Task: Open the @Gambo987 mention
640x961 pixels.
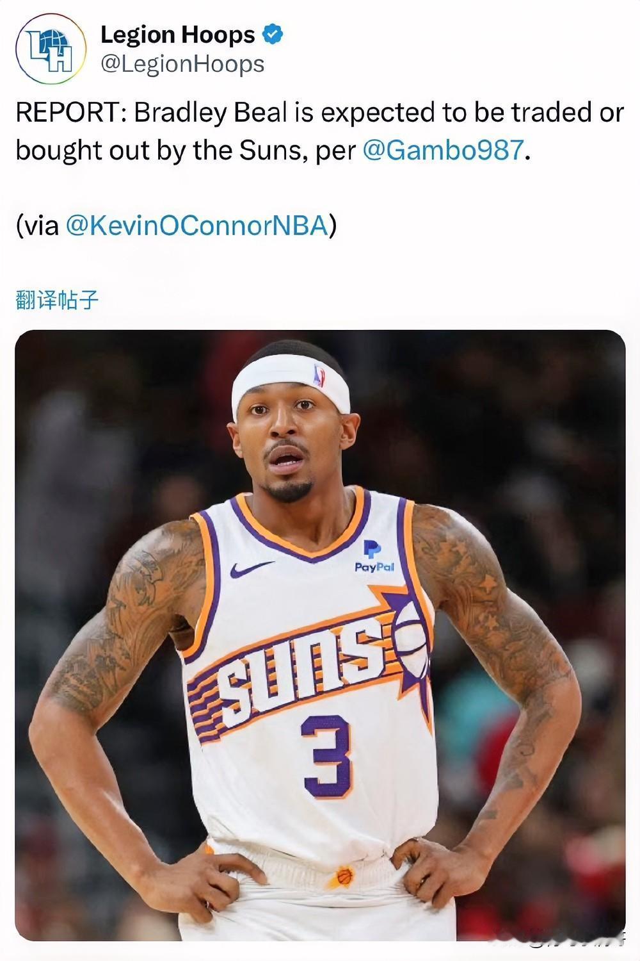Action: [443, 150]
